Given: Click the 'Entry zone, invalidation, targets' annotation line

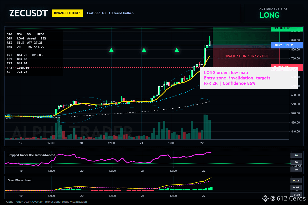Looking at the screenshot, I should [237, 78].
